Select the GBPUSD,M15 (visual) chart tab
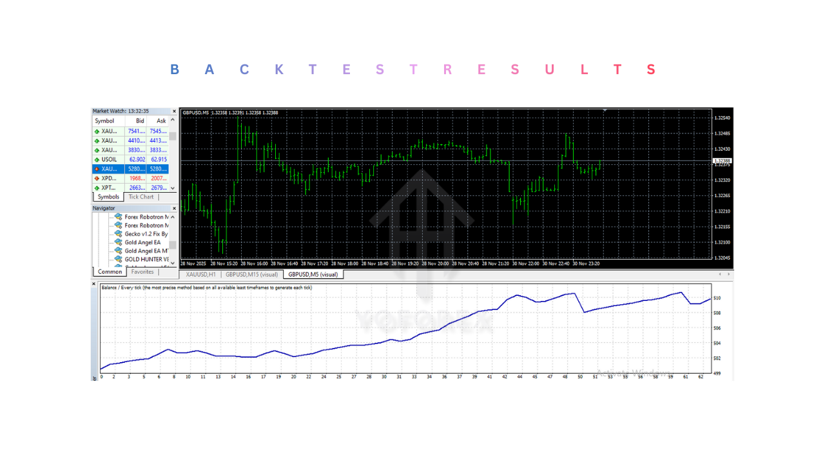 pos(252,274)
